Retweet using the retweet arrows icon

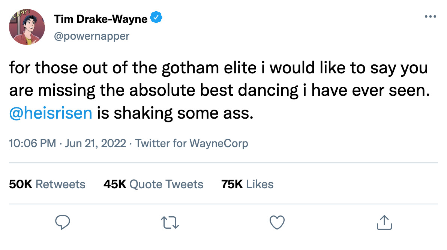169,223
